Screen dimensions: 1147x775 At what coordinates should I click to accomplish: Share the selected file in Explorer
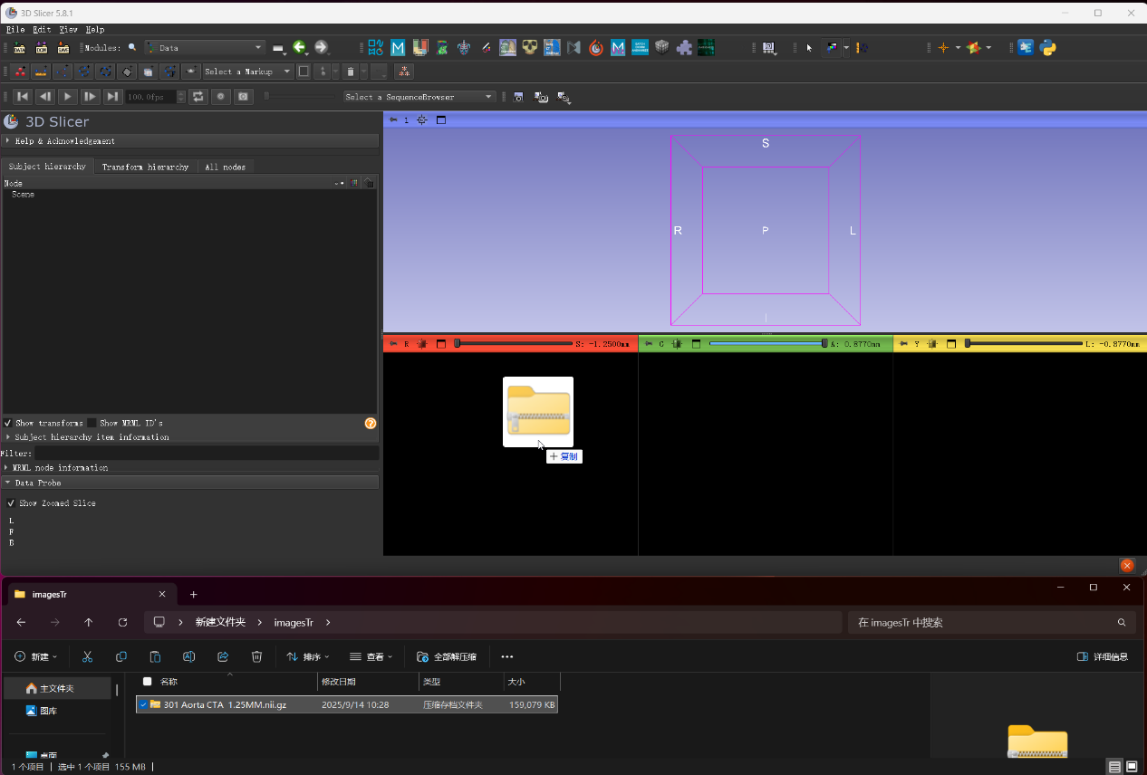223,656
